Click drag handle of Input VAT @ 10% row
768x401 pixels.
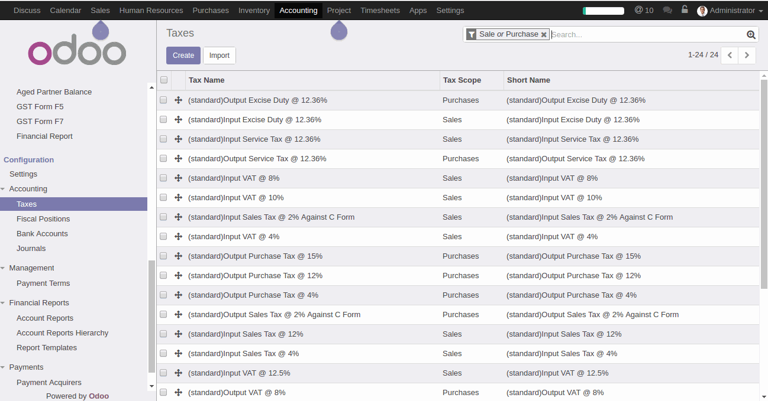pos(178,198)
